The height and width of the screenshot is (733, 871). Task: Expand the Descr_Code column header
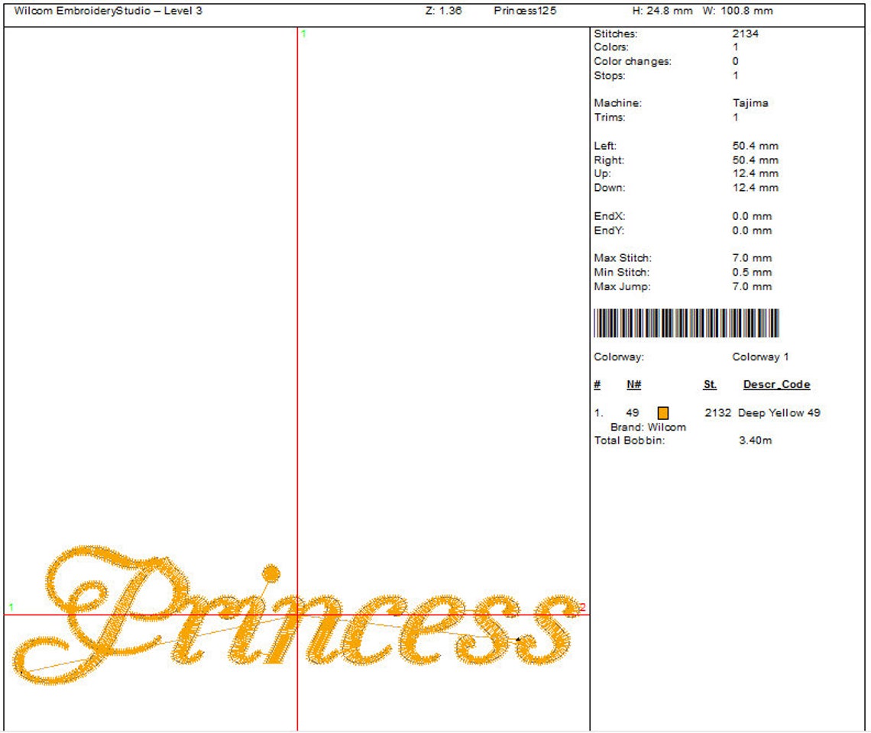click(777, 383)
